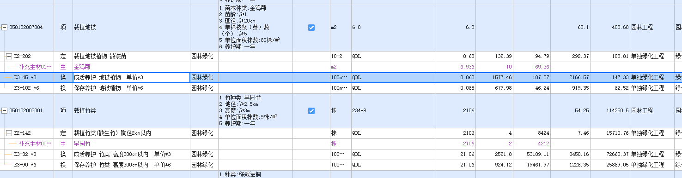
Task: Click the unit price 924.12
Action: pos(504,165)
